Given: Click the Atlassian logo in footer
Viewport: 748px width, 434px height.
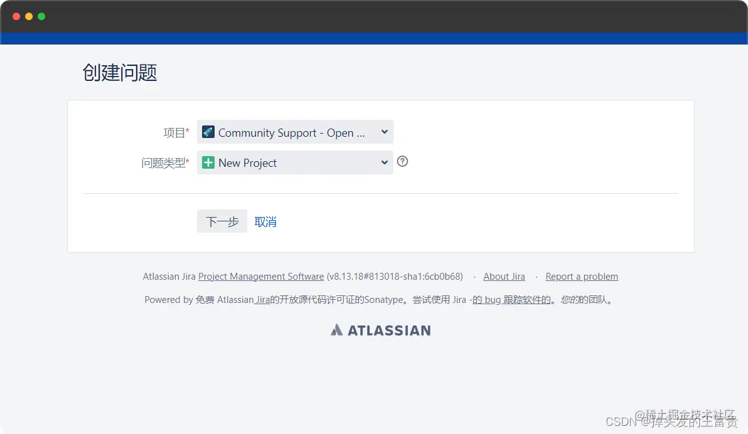Looking at the screenshot, I should tap(381, 330).
